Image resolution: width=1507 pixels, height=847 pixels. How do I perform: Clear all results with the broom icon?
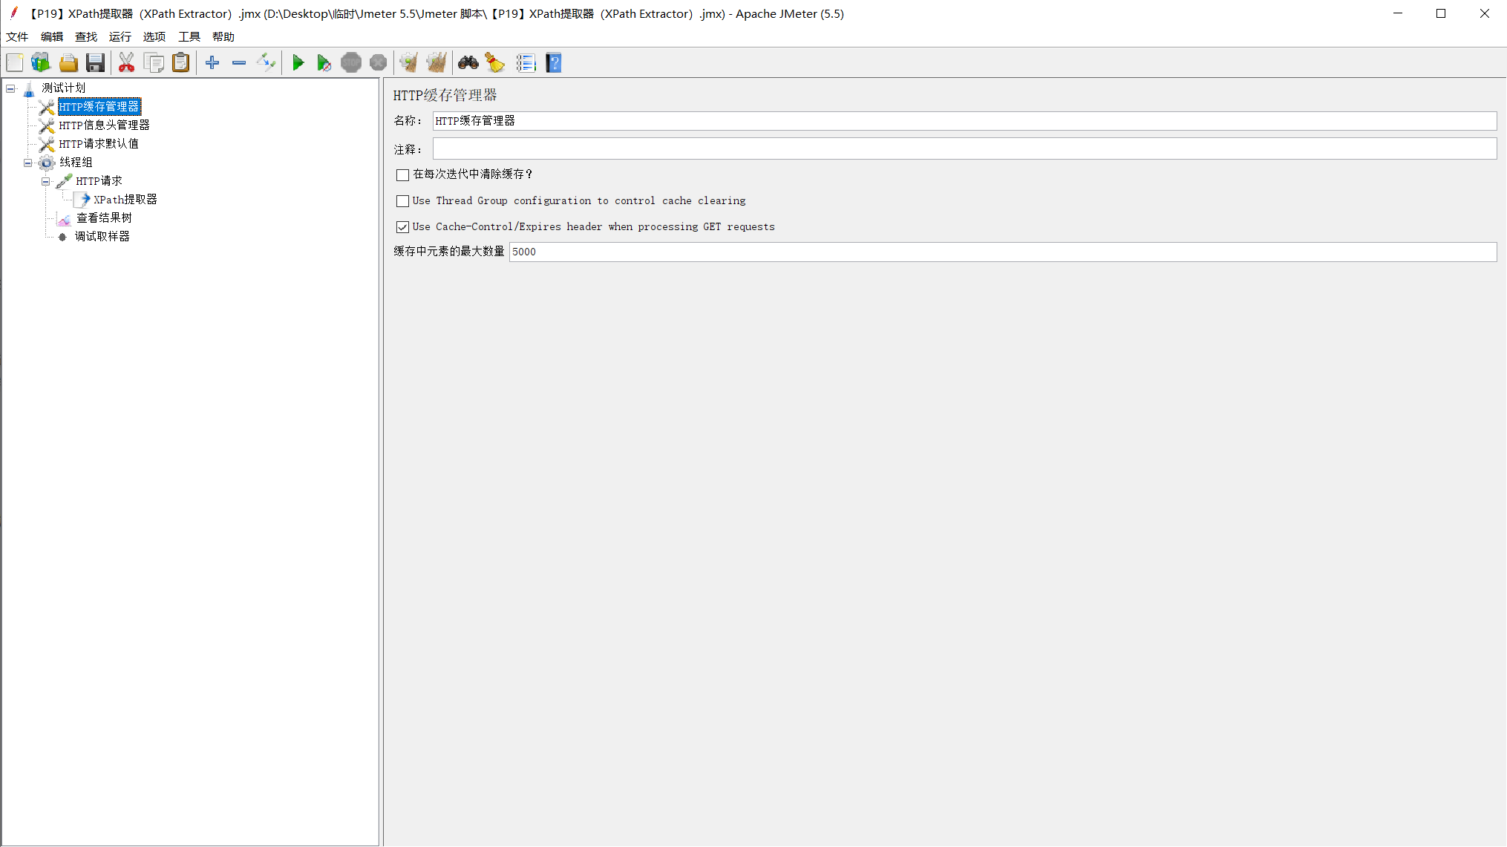[x=437, y=62]
